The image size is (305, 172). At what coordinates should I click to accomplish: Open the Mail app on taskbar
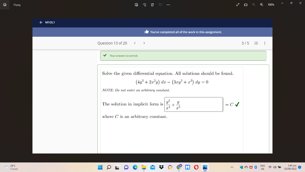point(153,167)
